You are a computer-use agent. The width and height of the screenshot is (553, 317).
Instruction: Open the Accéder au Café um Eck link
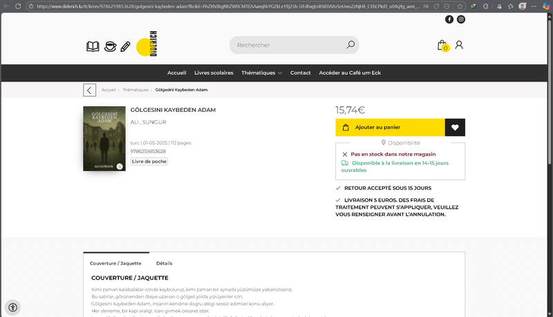pyautogui.click(x=350, y=73)
